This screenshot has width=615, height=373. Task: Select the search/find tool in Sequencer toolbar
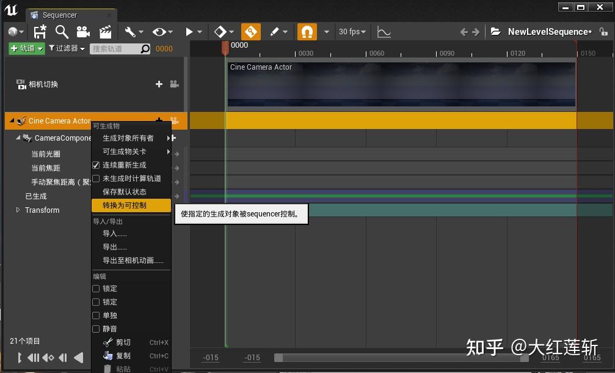[62, 32]
